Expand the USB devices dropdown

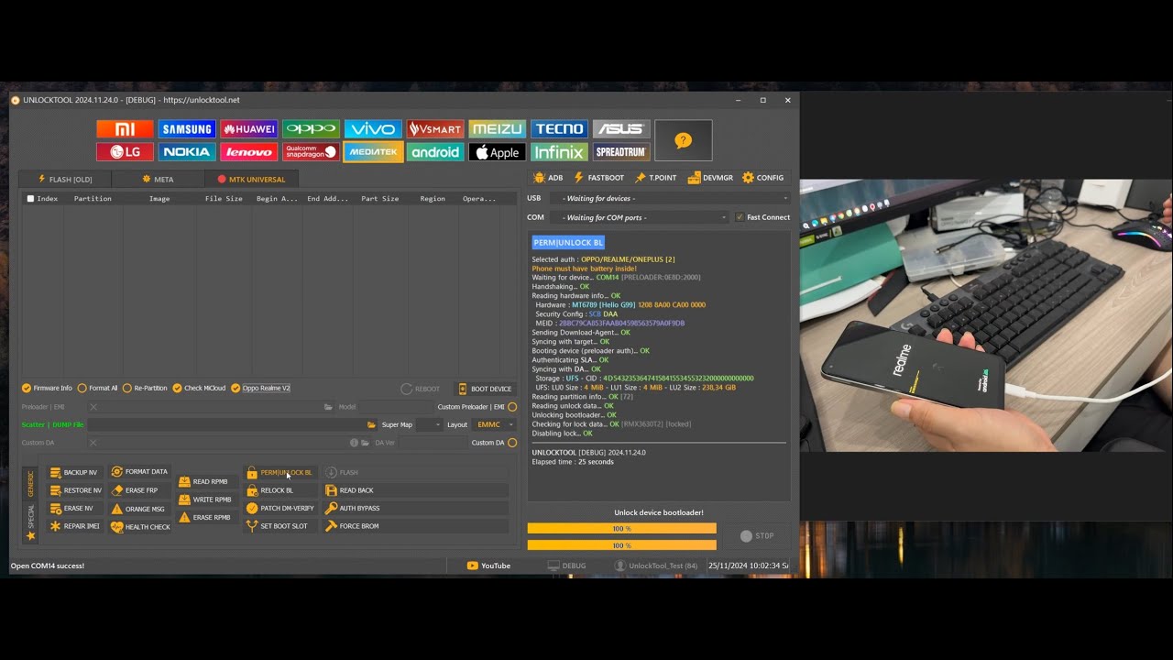[670, 198]
